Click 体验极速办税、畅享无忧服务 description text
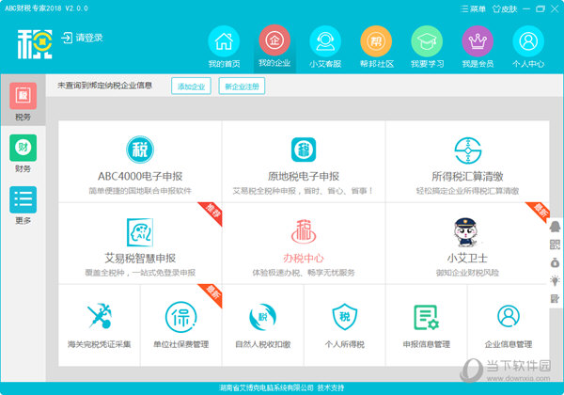The height and width of the screenshot is (395, 564). 304,273
